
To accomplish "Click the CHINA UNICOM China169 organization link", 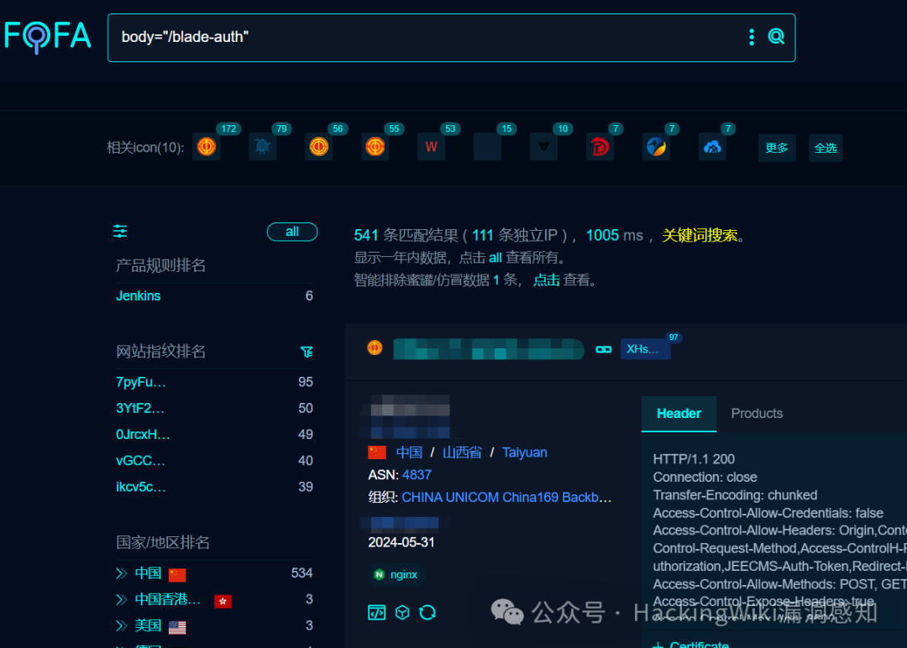I will [506, 497].
